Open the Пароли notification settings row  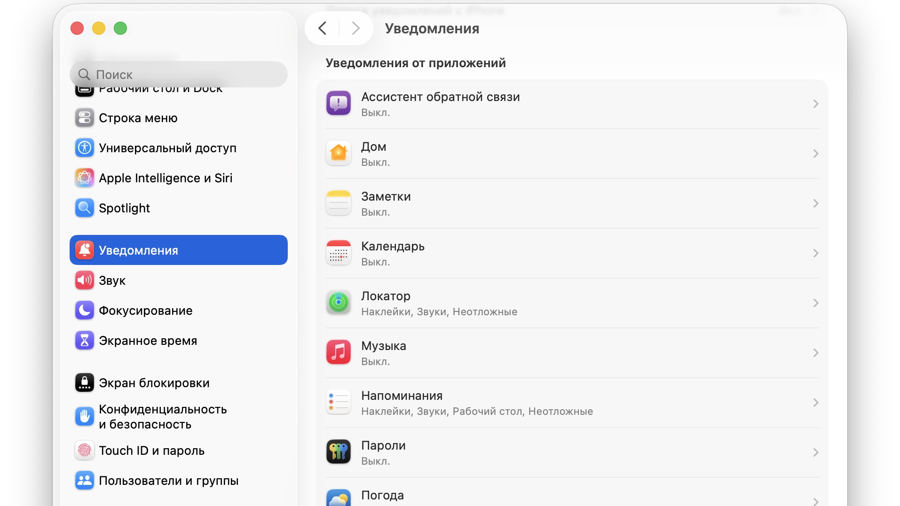pyautogui.click(x=572, y=452)
